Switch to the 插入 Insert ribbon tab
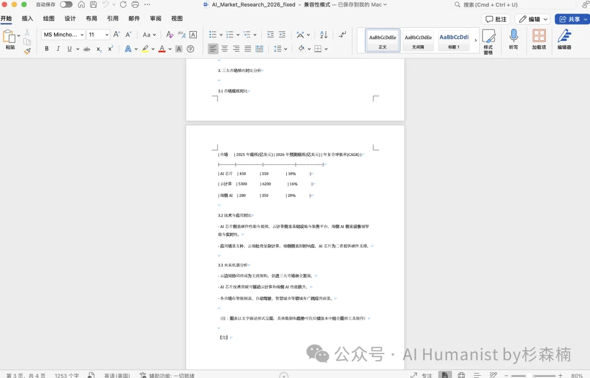Image resolution: width=590 pixels, height=378 pixels. point(27,18)
